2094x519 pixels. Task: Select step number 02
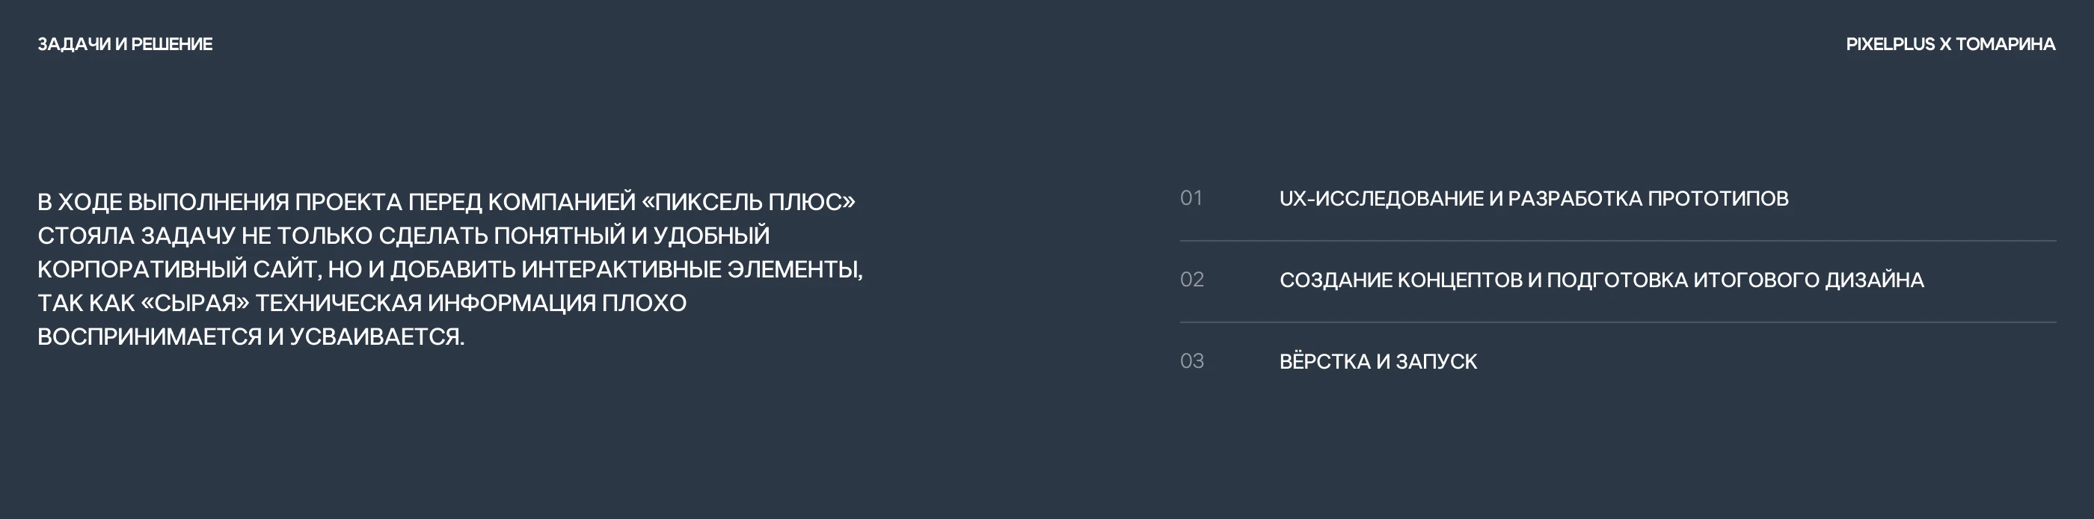coord(1191,280)
